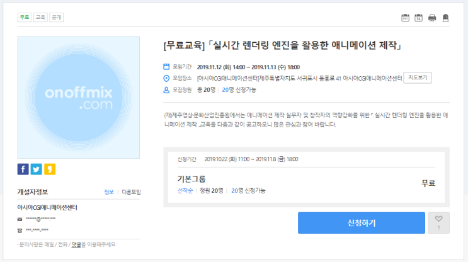Switch to the 정보 tab
The image size is (468, 262).
pos(108,192)
